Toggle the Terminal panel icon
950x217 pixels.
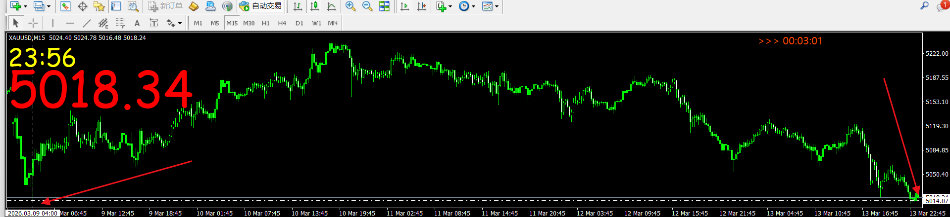[x=116, y=6]
